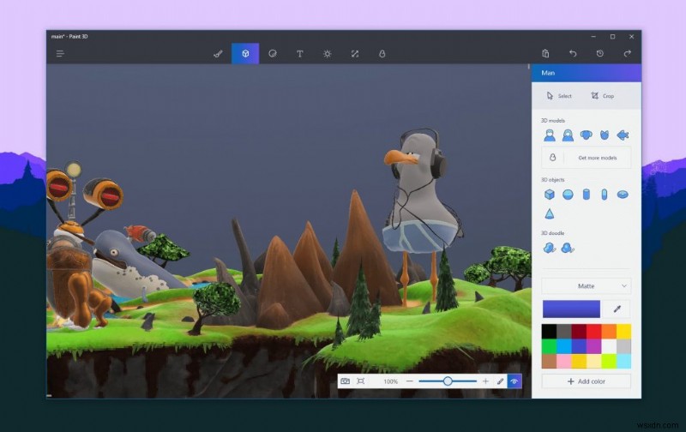Image resolution: width=686 pixels, height=432 pixels.
Task: Open the Remix 3D community icon
Action: tap(382, 54)
